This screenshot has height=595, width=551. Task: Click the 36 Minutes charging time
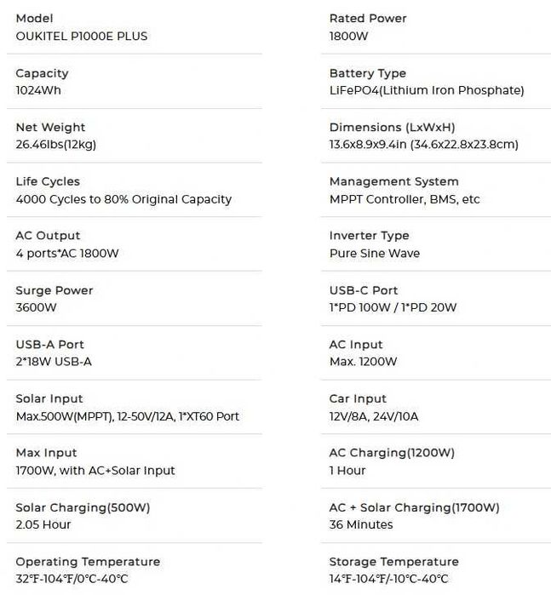point(361,524)
